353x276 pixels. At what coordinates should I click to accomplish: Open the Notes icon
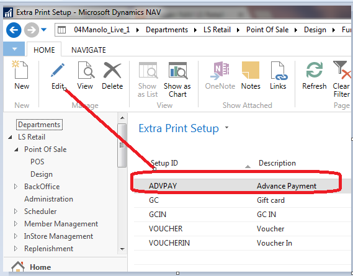pos(251,70)
